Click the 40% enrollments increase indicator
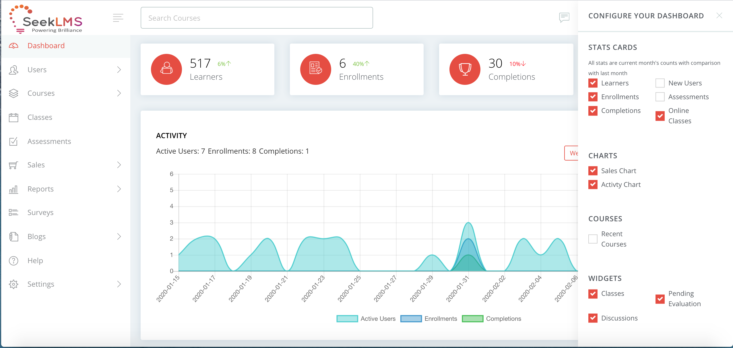This screenshot has height=348, width=733. pyautogui.click(x=361, y=64)
